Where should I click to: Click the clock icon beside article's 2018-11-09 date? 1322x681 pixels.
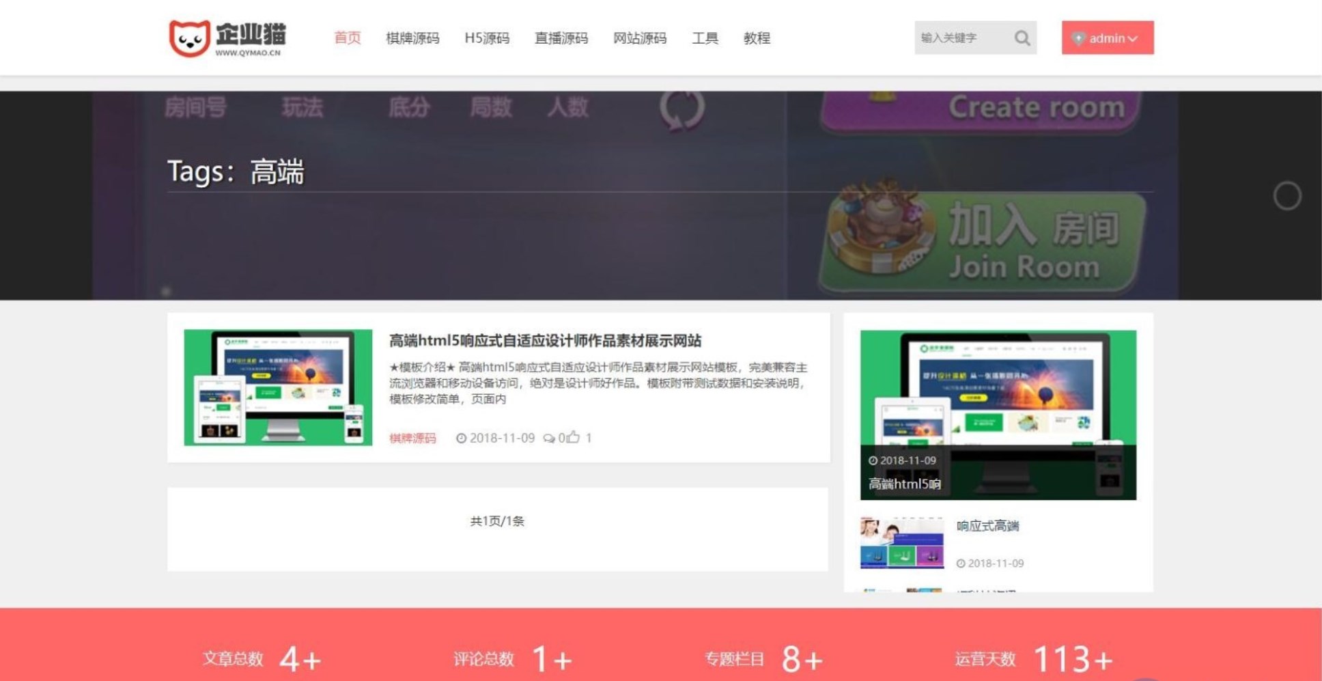[461, 438]
